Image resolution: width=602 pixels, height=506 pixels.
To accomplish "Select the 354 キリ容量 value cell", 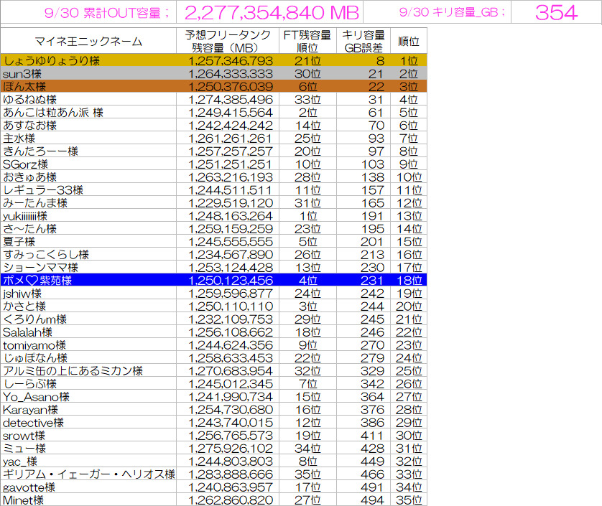I will click(x=555, y=12).
